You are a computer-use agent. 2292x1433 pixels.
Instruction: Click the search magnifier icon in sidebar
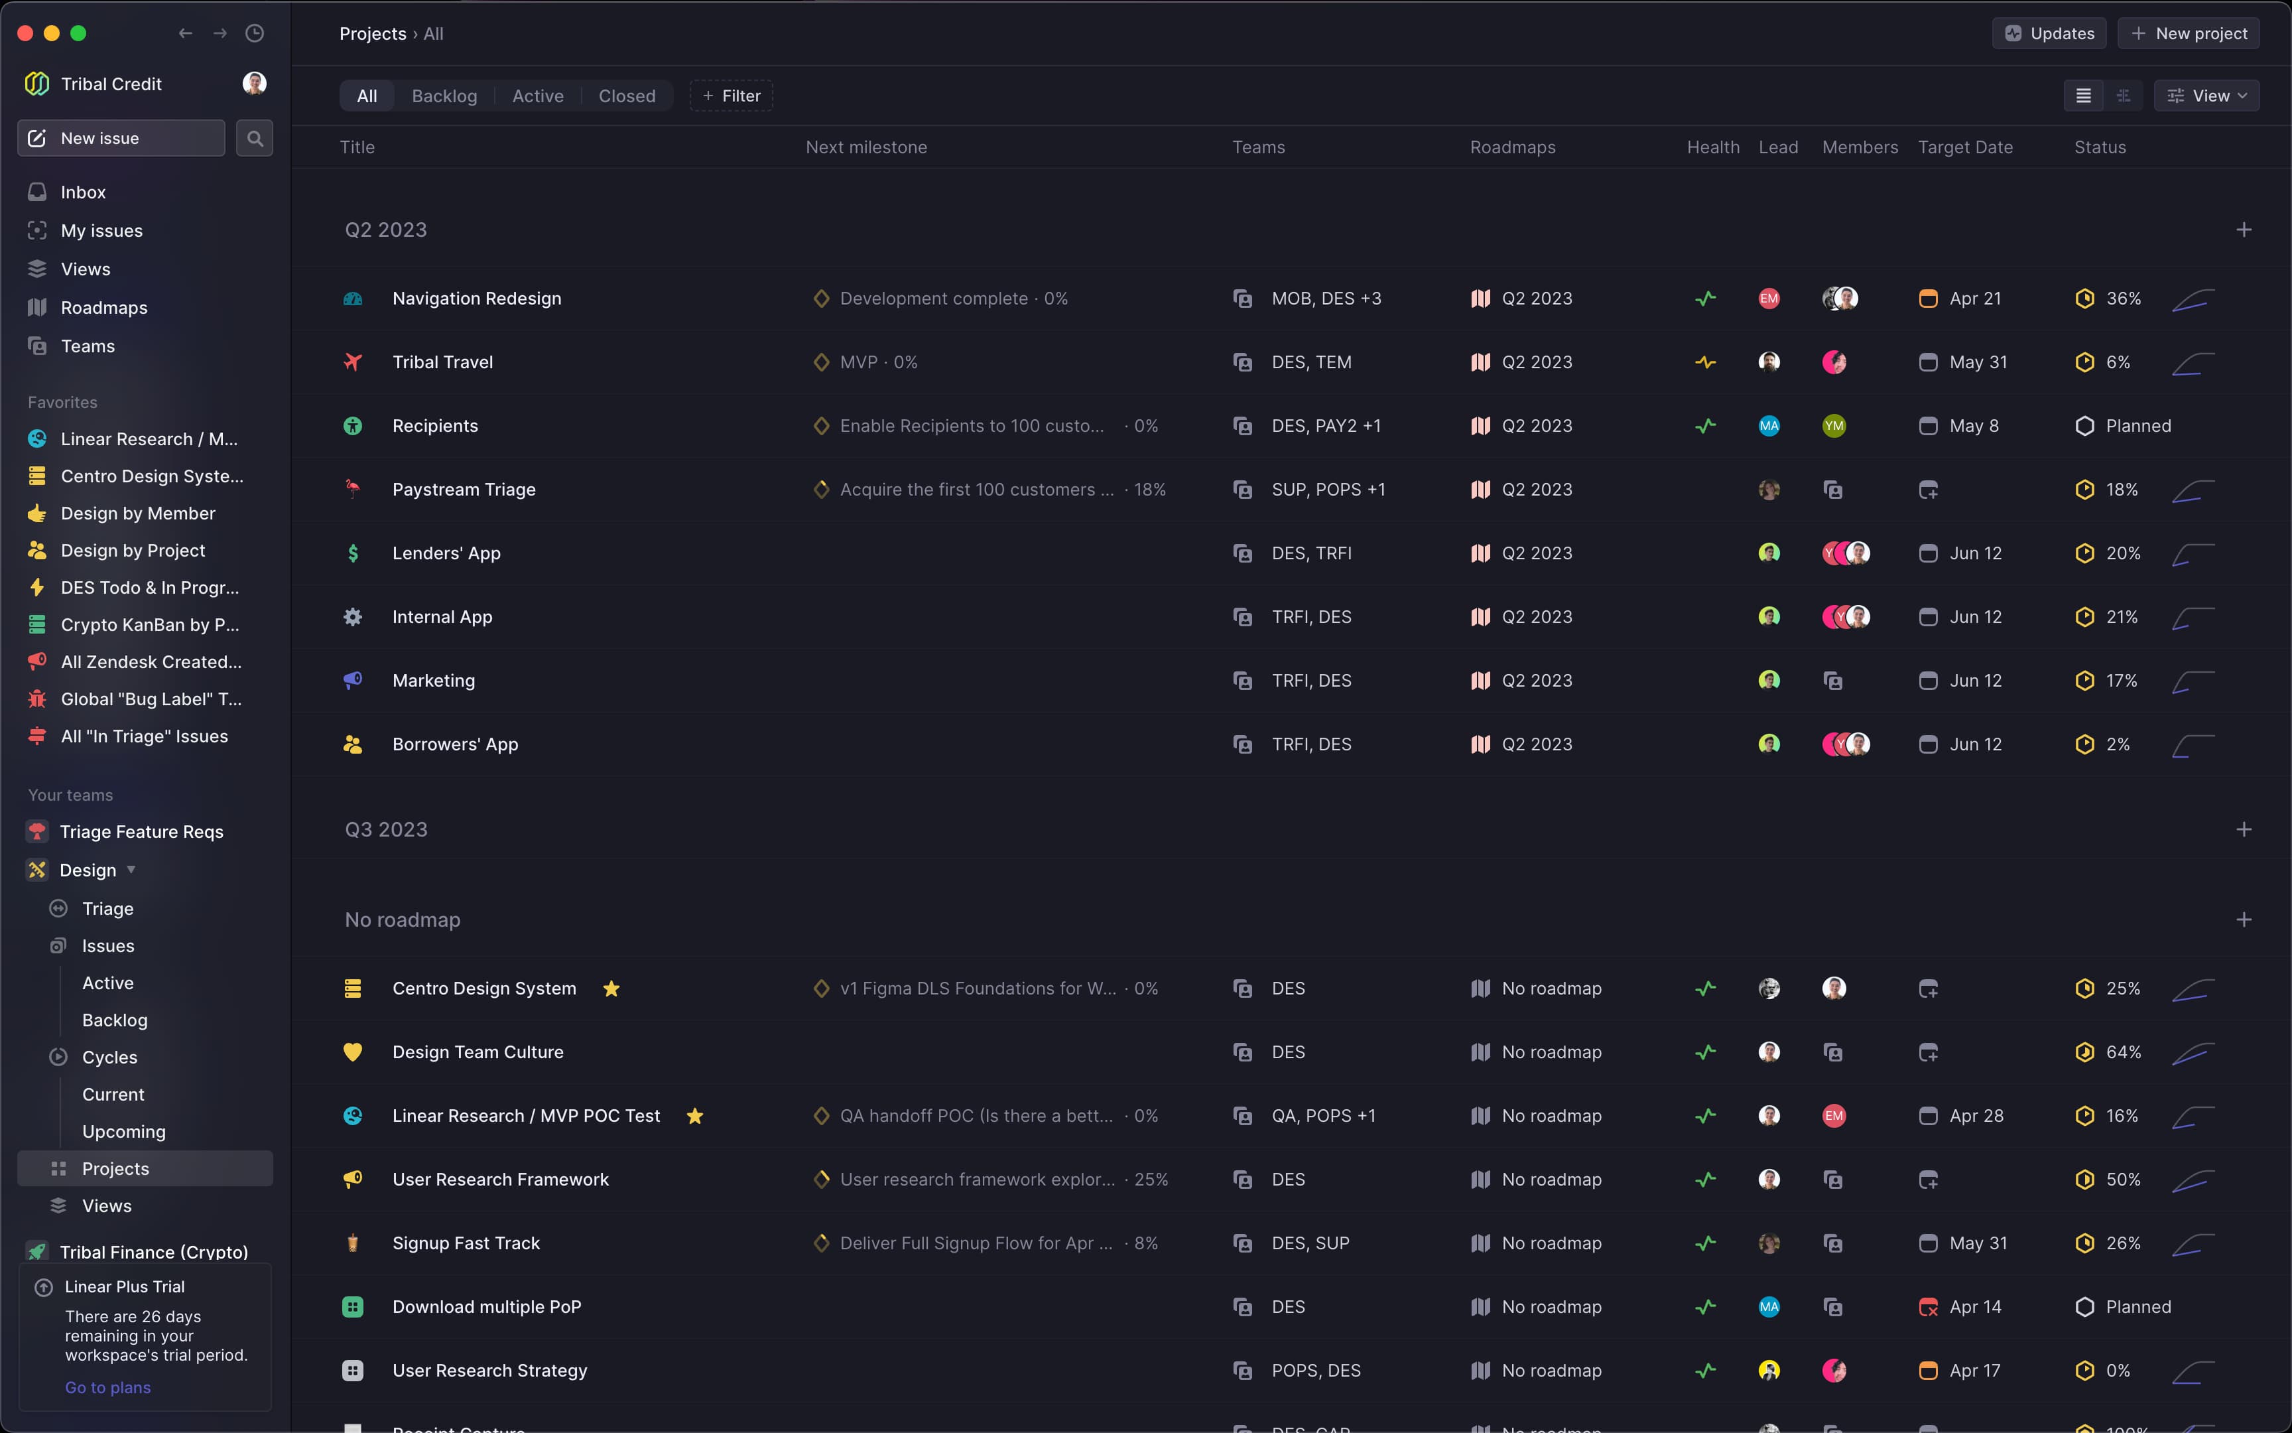(x=254, y=139)
